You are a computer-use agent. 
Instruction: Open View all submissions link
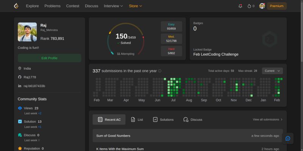click(268, 120)
